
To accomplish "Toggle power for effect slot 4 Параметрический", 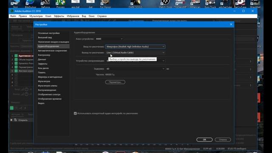I will (16, 67).
